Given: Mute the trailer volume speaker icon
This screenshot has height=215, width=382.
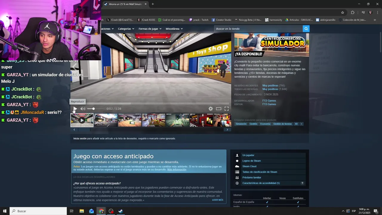Looking at the screenshot, I should point(83,109).
